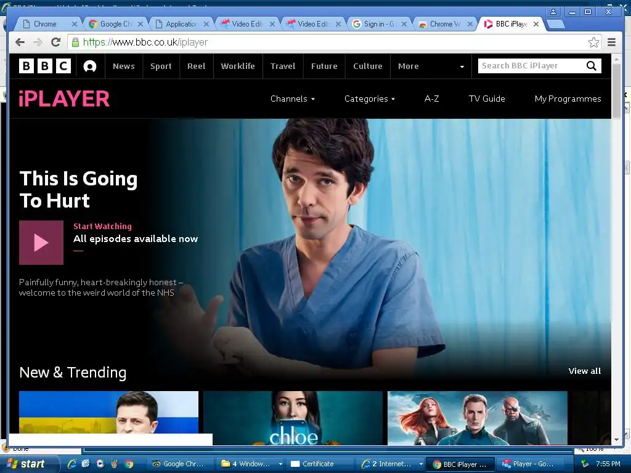Image resolution: width=631 pixels, height=473 pixels.
Task: Click the browser forward arrow
Action: point(38,42)
